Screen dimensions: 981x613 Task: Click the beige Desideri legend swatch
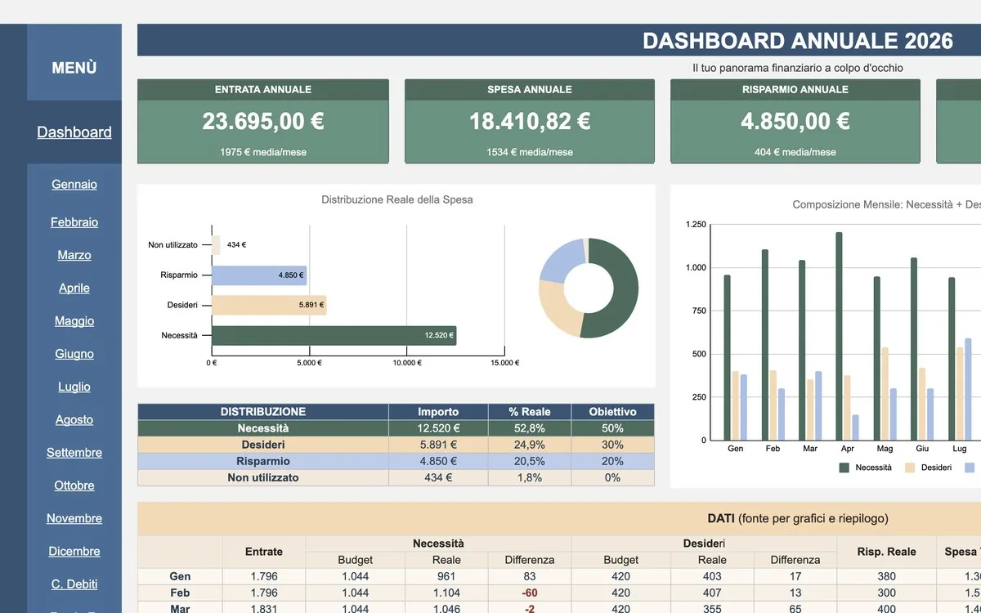coord(911,468)
